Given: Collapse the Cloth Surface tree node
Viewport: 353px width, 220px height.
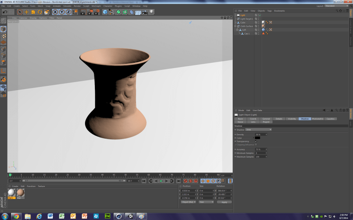Looking at the screenshot, I should click(x=235, y=26).
